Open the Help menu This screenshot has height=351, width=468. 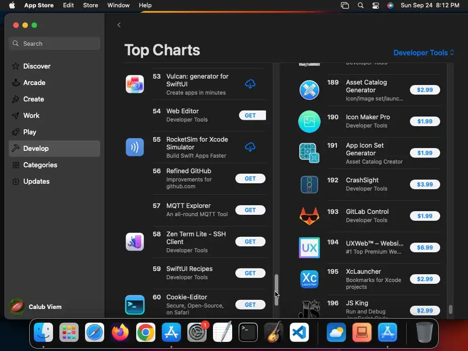[145, 5]
